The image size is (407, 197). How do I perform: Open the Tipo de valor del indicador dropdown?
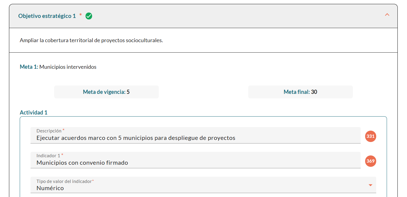click(200, 185)
